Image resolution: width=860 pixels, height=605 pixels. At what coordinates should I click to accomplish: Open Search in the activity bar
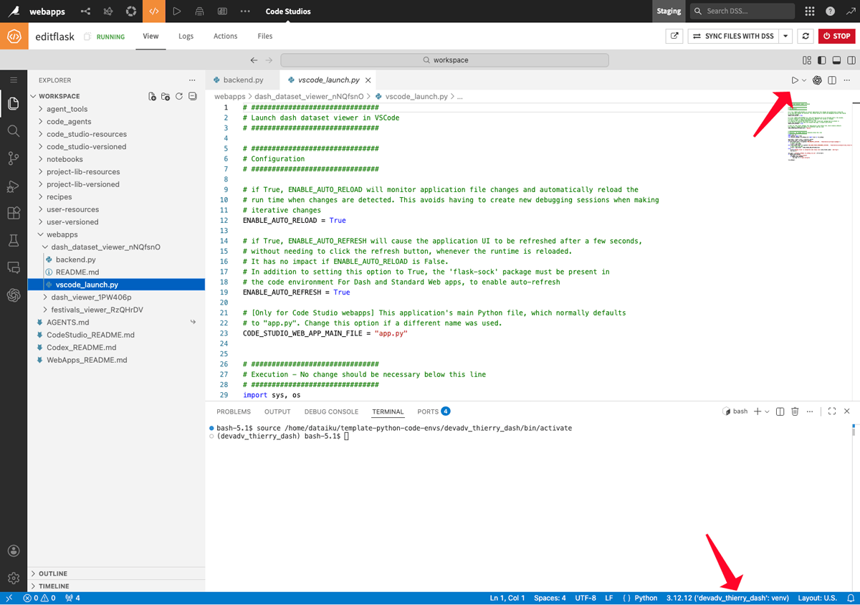point(13,130)
